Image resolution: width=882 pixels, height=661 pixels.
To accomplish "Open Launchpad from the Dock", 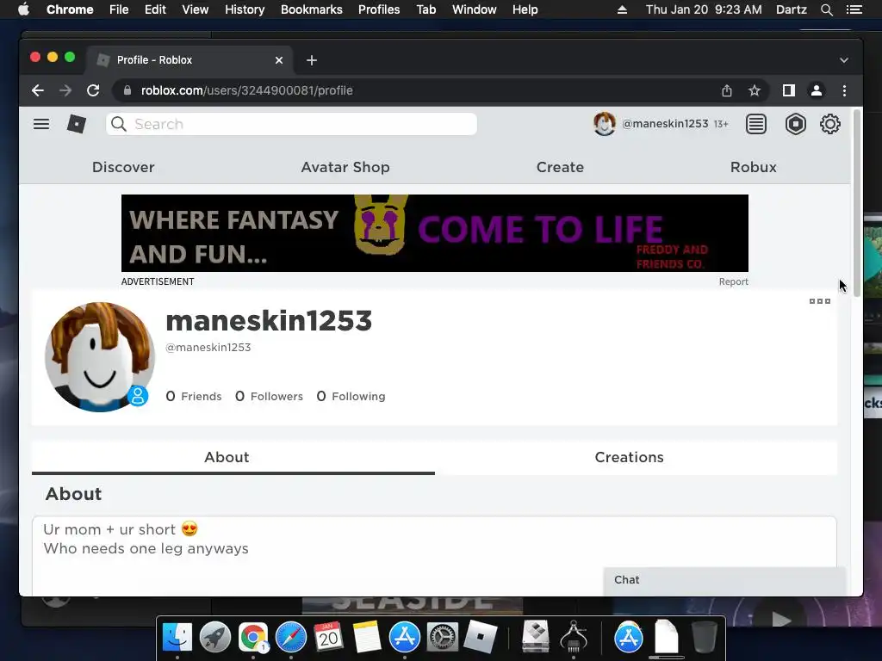I will pos(214,638).
